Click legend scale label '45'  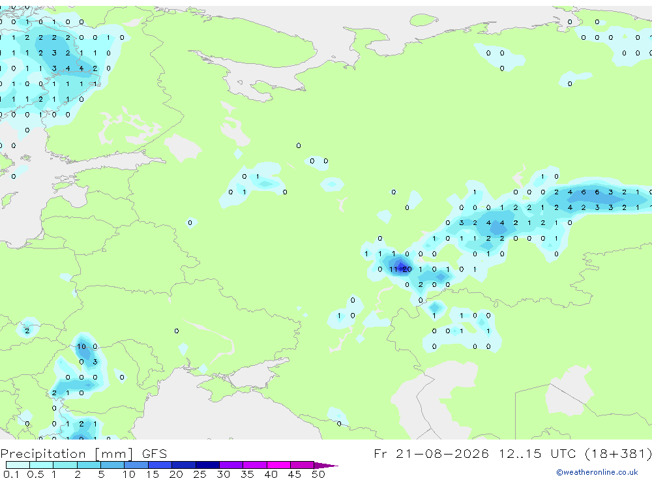pyautogui.click(x=295, y=474)
